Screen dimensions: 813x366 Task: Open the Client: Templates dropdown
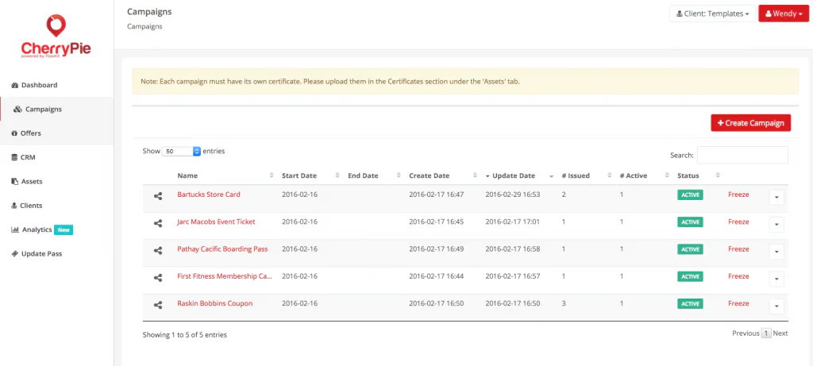[x=713, y=13]
